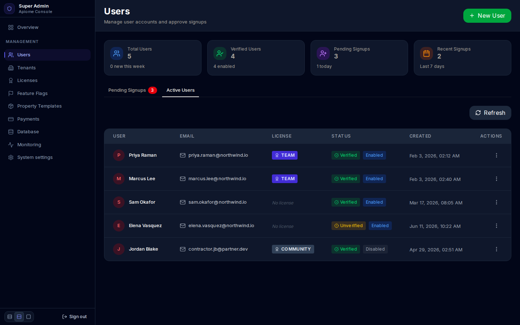Click the mail icon beside marcus.lee@northwind.io

click(x=183, y=179)
